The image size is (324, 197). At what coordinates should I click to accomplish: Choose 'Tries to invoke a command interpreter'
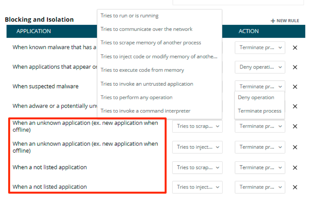145,111
